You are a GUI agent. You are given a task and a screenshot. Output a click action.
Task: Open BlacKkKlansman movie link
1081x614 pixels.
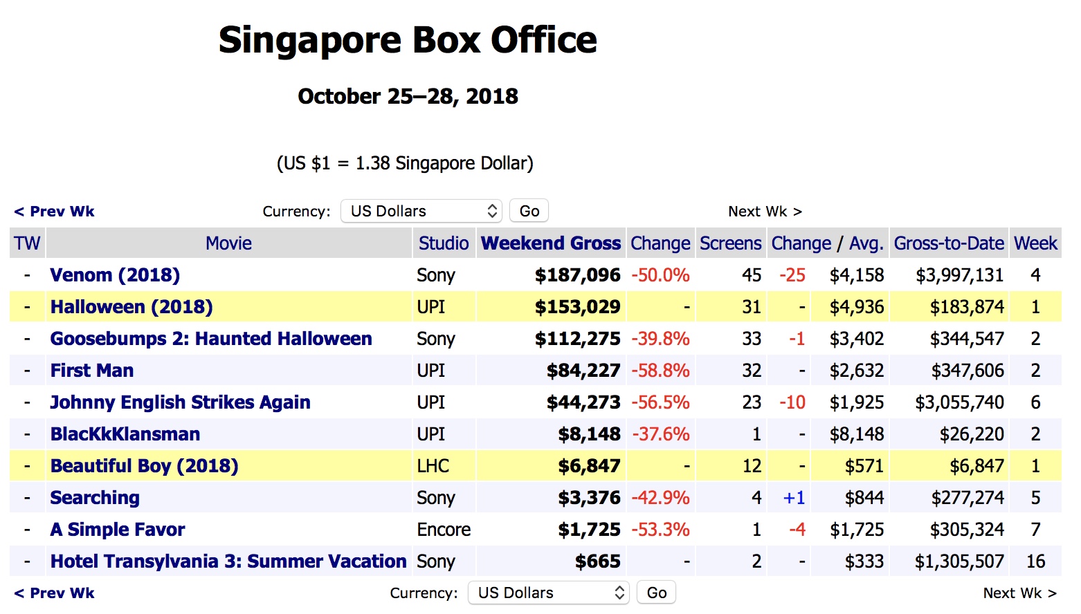(x=125, y=434)
